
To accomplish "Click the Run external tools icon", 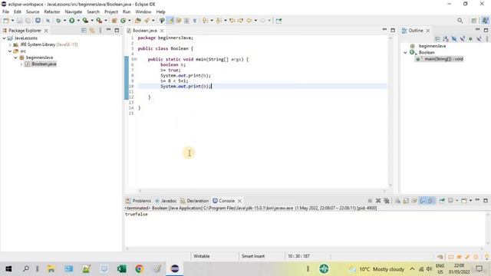I will coord(99,21).
